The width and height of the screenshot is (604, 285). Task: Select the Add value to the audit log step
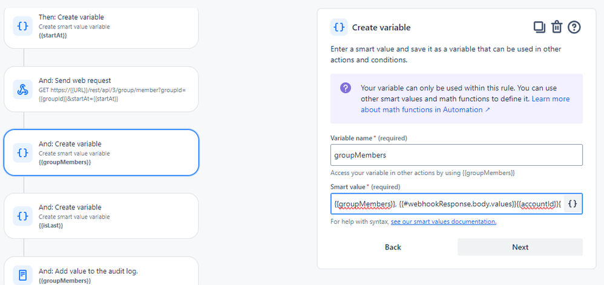point(101,271)
